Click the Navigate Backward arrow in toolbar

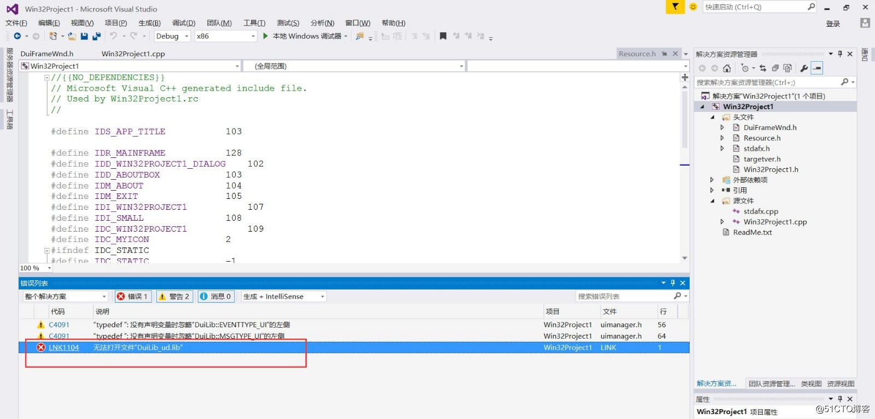coord(17,36)
